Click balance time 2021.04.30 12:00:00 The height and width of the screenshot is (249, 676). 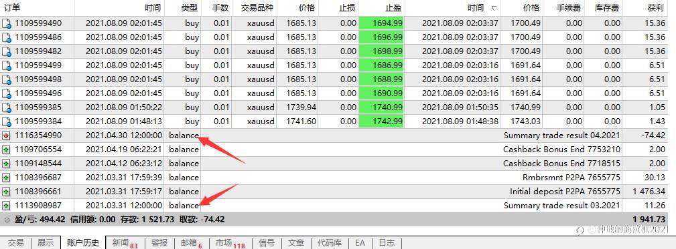pyautogui.click(x=124, y=136)
